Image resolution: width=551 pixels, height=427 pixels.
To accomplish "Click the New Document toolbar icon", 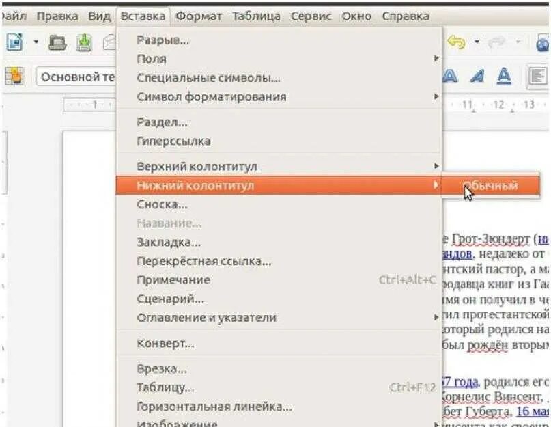I will click(x=14, y=42).
